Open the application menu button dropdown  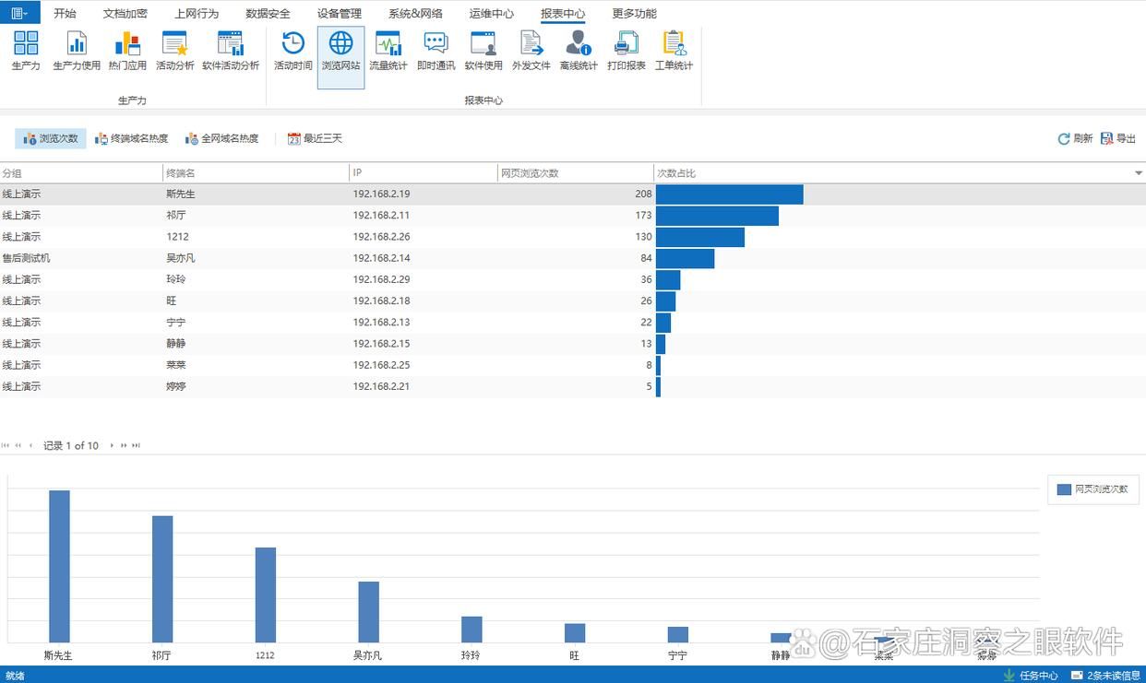tap(19, 13)
